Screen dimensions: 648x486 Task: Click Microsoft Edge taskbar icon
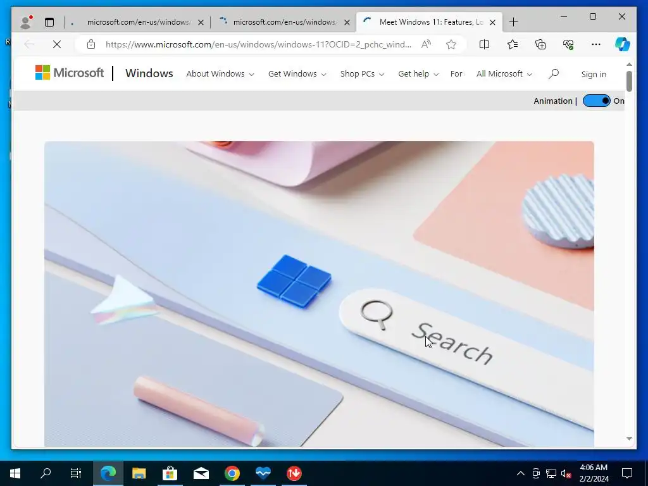pyautogui.click(x=108, y=473)
